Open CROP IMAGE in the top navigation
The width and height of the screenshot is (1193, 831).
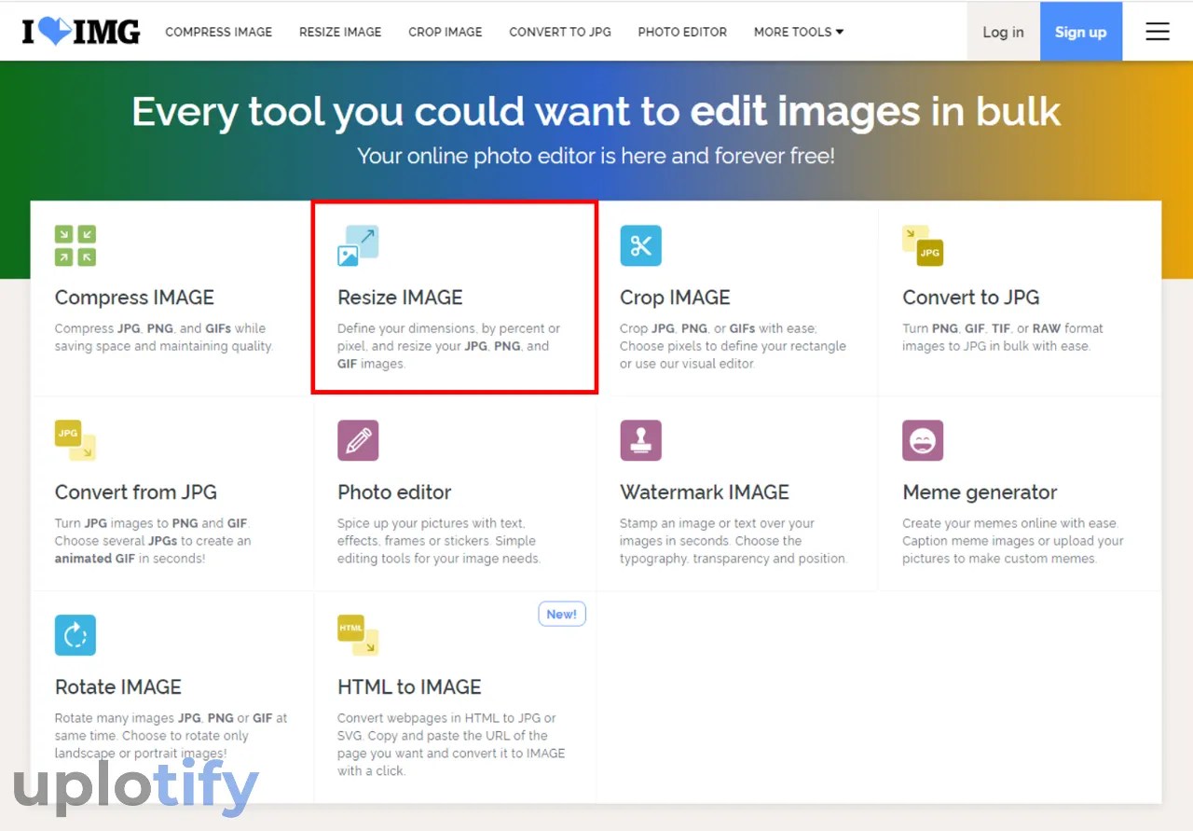pyautogui.click(x=446, y=32)
